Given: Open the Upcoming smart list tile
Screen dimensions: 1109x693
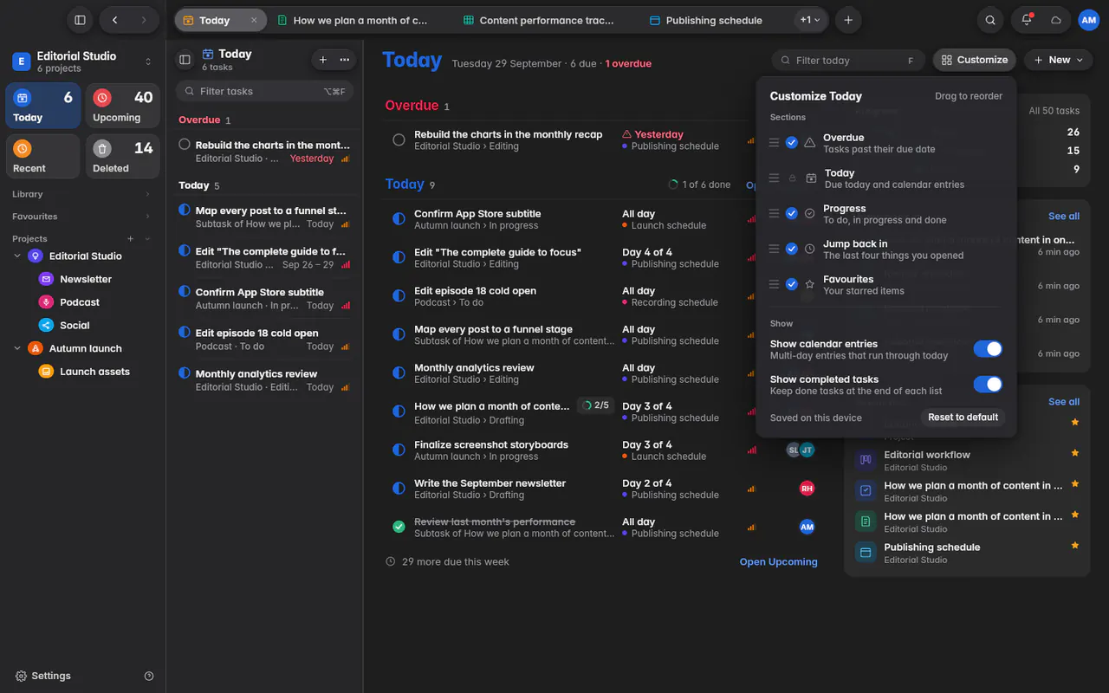Looking at the screenshot, I should 123,106.
